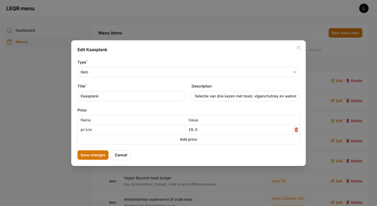Open the Type dropdown

[x=188, y=72]
